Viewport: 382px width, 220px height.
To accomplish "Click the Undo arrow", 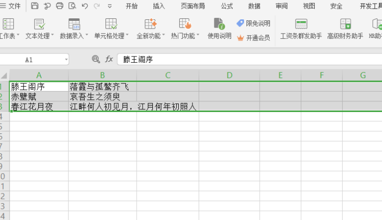I will (85, 6).
